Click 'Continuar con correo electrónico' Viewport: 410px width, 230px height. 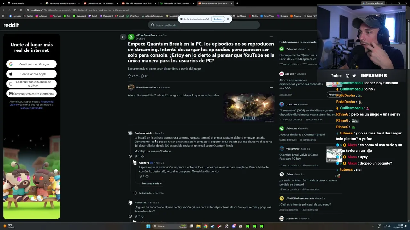(31, 94)
